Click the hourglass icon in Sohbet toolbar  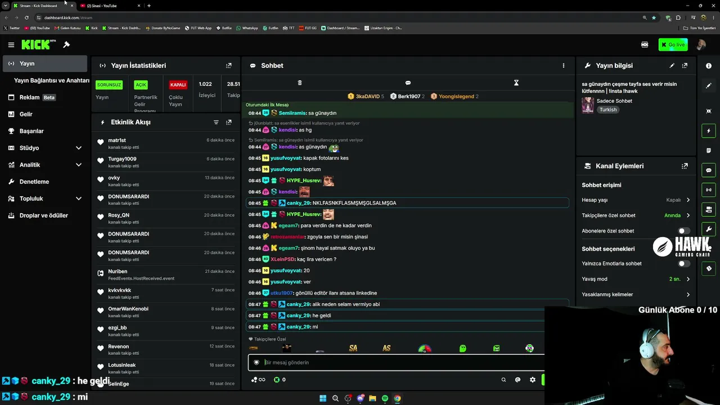point(516,83)
